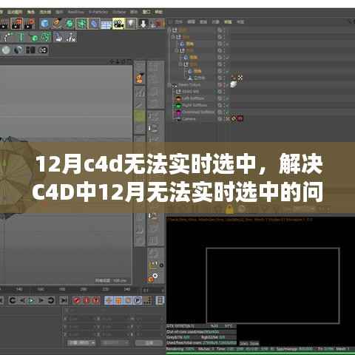Click the current frame field beside the ruler
355x355 pixels.
(153, 290)
